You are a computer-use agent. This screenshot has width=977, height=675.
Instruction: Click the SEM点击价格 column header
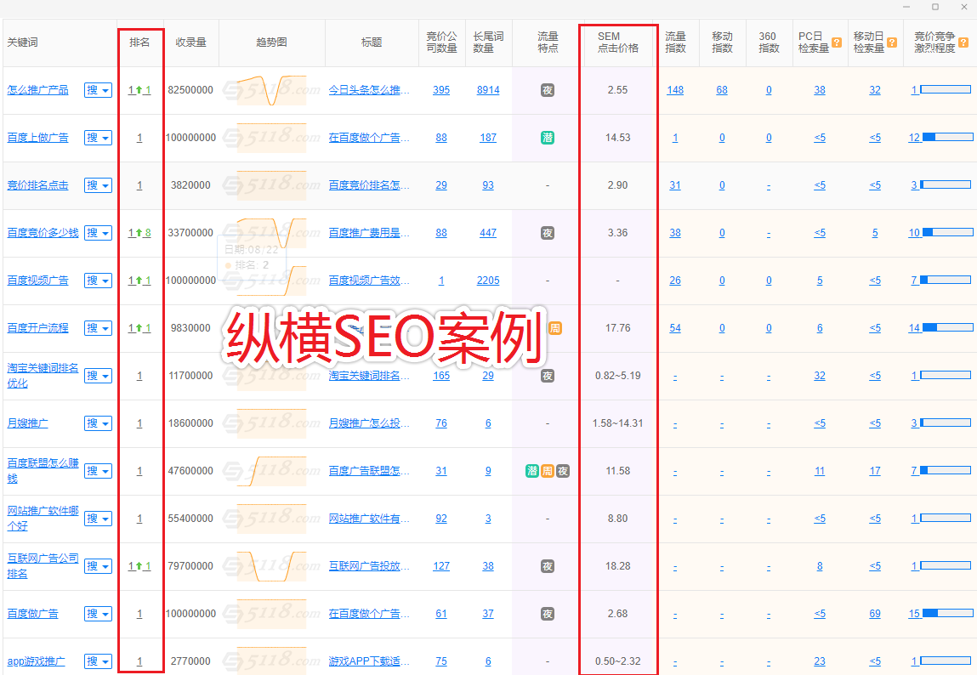pyautogui.click(x=617, y=43)
